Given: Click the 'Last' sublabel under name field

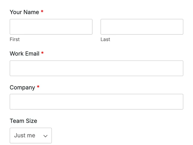Looking at the screenshot, I should (105, 40).
